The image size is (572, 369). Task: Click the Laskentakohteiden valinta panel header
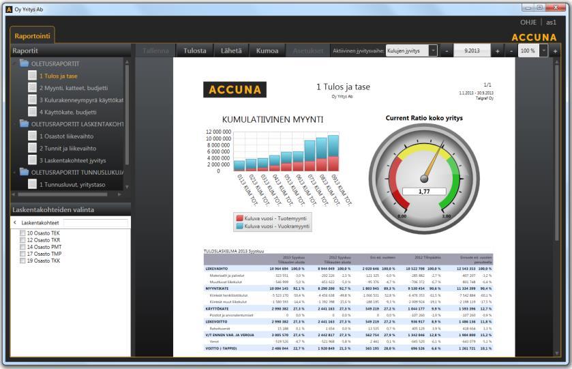(x=70, y=209)
